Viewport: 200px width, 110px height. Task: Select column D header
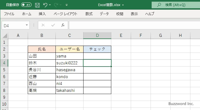97,35
